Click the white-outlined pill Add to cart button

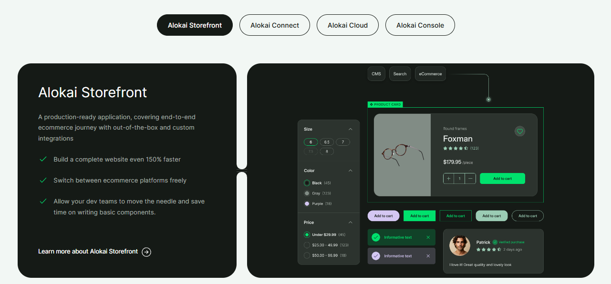pos(528,216)
